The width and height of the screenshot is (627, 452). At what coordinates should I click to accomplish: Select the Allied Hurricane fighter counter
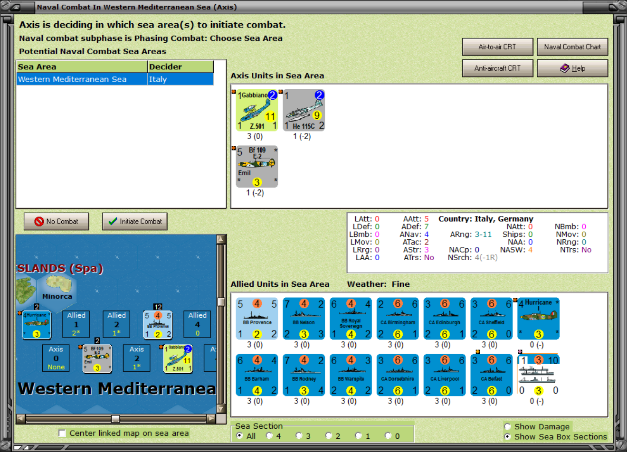[x=539, y=319]
